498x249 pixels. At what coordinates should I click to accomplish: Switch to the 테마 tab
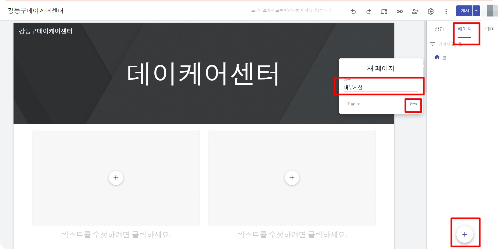click(490, 29)
